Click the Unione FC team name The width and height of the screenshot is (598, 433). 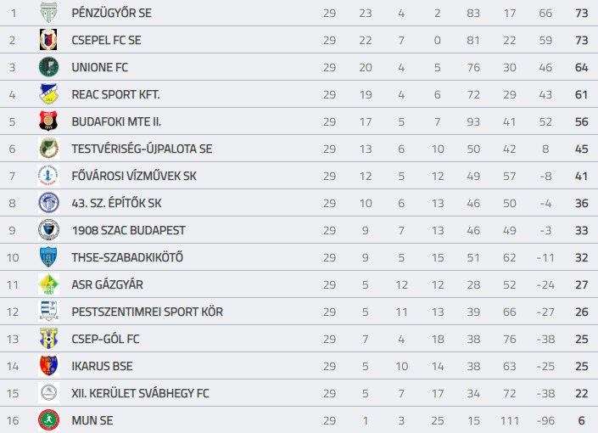pos(100,67)
